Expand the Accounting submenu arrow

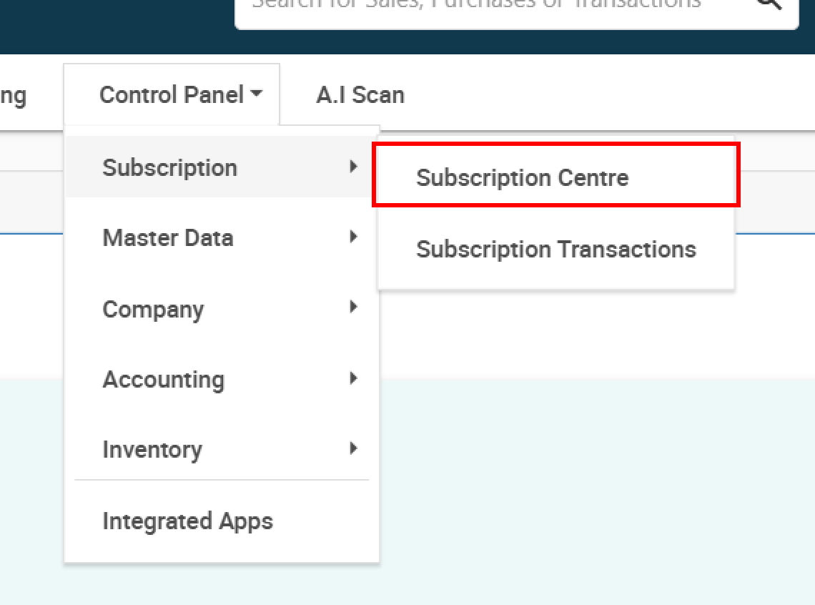[x=353, y=378]
